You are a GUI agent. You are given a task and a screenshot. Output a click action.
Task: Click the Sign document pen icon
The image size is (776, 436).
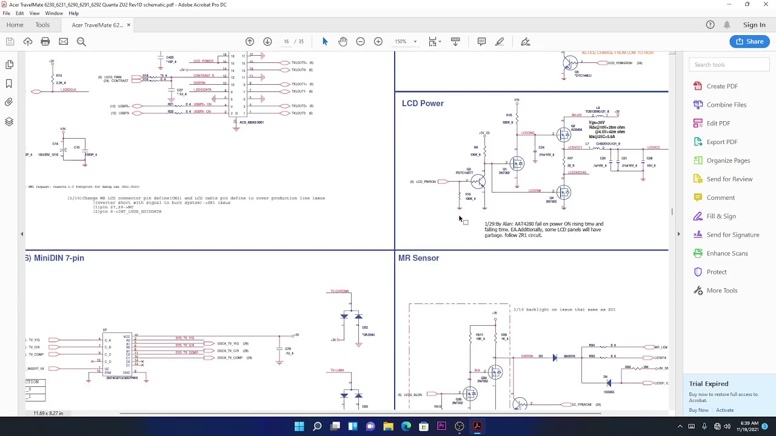pyautogui.click(x=526, y=41)
